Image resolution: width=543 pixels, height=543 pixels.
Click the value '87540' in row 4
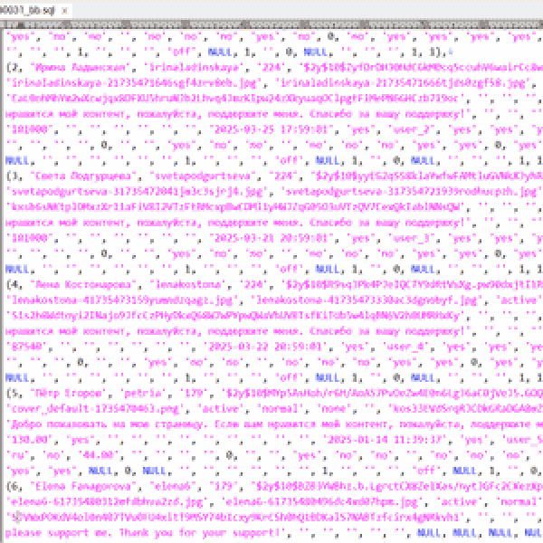coord(24,344)
